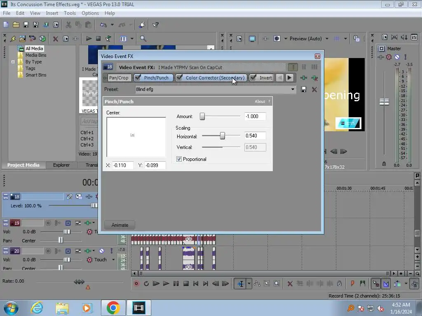Click the Track 18 Track Motion icon
The height and width of the screenshot is (316, 422).
coord(79,197)
